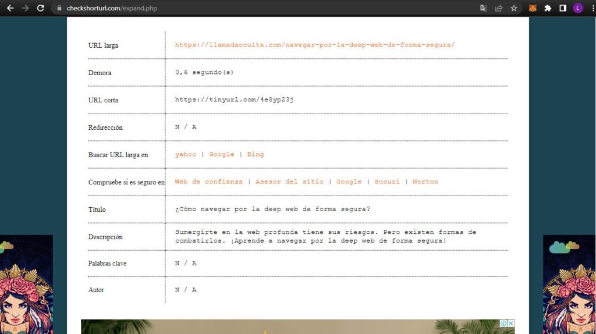Viewport: 596px width, 334px height.
Task: Check the URL safety with Sucuri
Action: [x=386, y=182]
